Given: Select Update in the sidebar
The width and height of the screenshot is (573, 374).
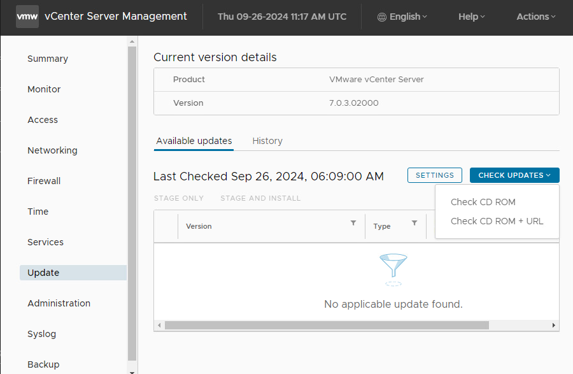Looking at the screenshot, I should [73, 273].
